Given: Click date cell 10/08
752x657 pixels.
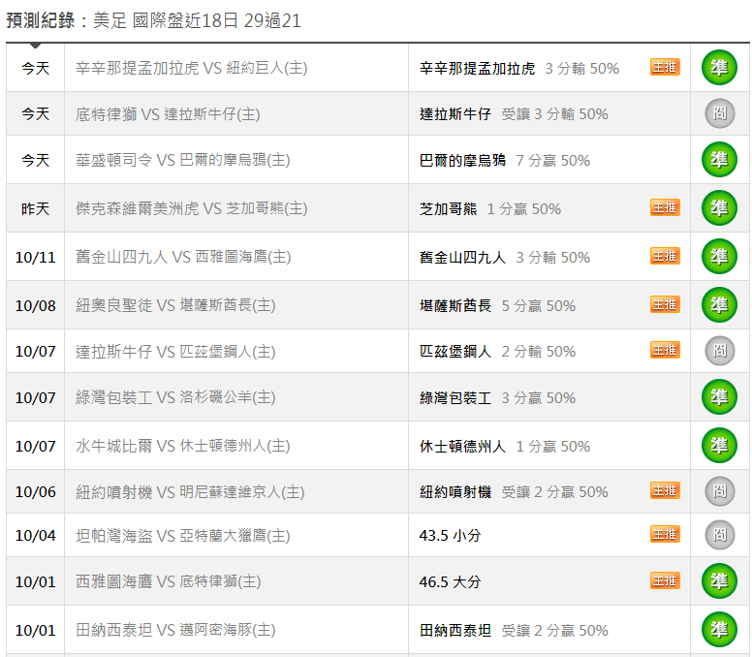Looking at the screenshot, I should point(36,305).
